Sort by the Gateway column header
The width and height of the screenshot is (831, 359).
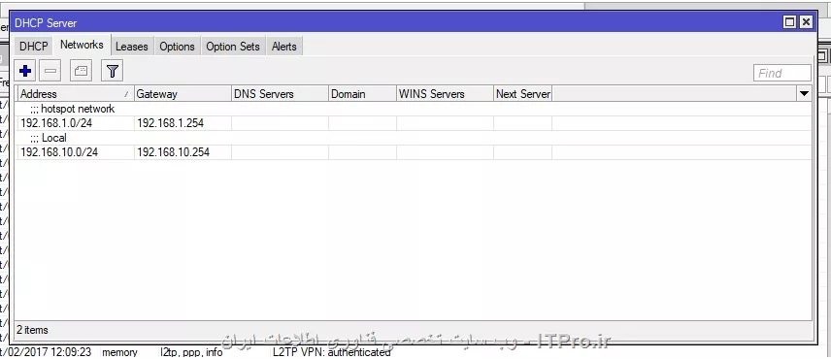[x=183, y=94]
